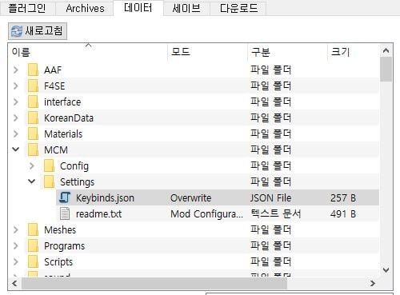Screen dimensions: 400x295
Task: Select the interface folder name
Action: [x=62, y=102]
